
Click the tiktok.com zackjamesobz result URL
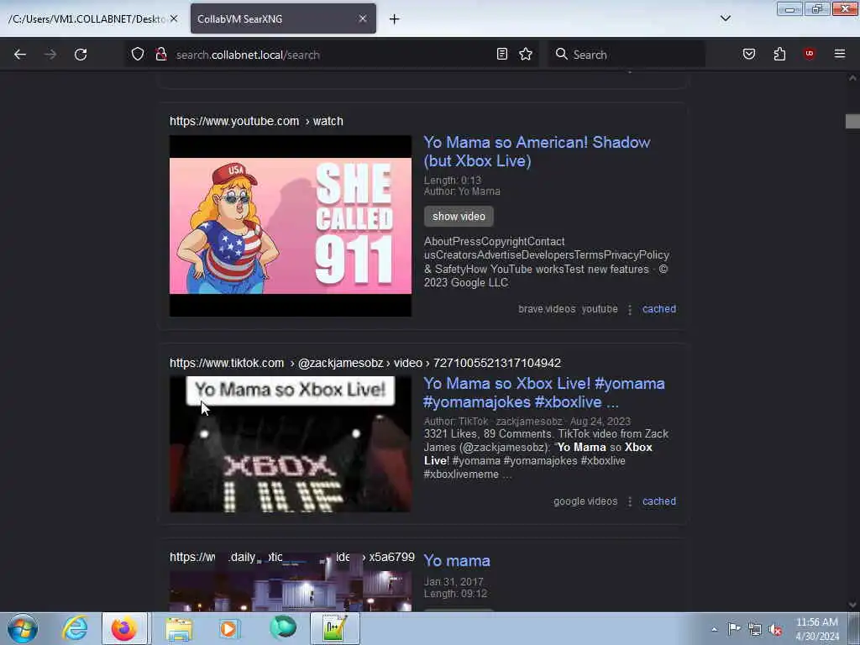[x=364, y=363]
